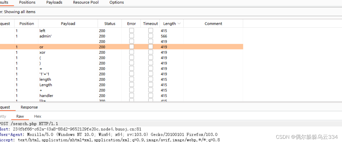
Task: Select the 'xor' payload cell
Action: coord(68,52)
